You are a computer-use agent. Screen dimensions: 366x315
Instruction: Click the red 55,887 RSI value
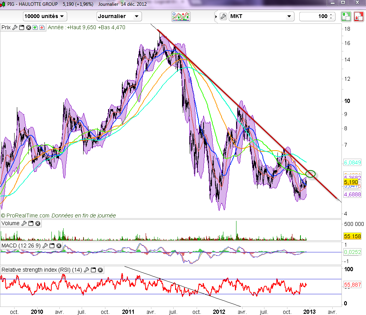click(353, 285)
